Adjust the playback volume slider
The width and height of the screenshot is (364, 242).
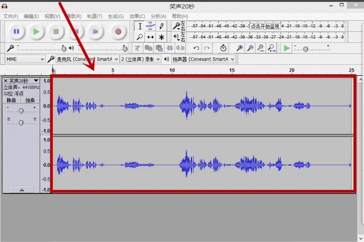pos(125,48)
